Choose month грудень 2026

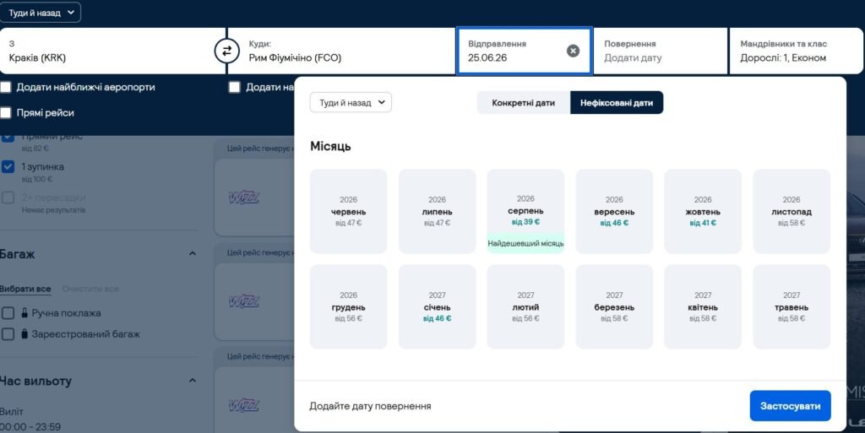pyautogui.click(x=349, y=307)
